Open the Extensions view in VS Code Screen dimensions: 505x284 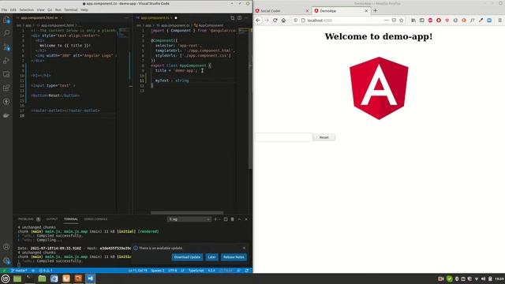tap(6, 88)
